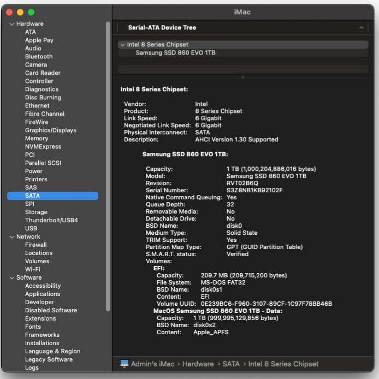
Task: Open SPI category
Action: coord(29,204)
